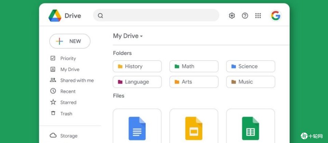This screenshot has height=143, width=328.
Task: Open the Music folder
Action: pos(251,82)
